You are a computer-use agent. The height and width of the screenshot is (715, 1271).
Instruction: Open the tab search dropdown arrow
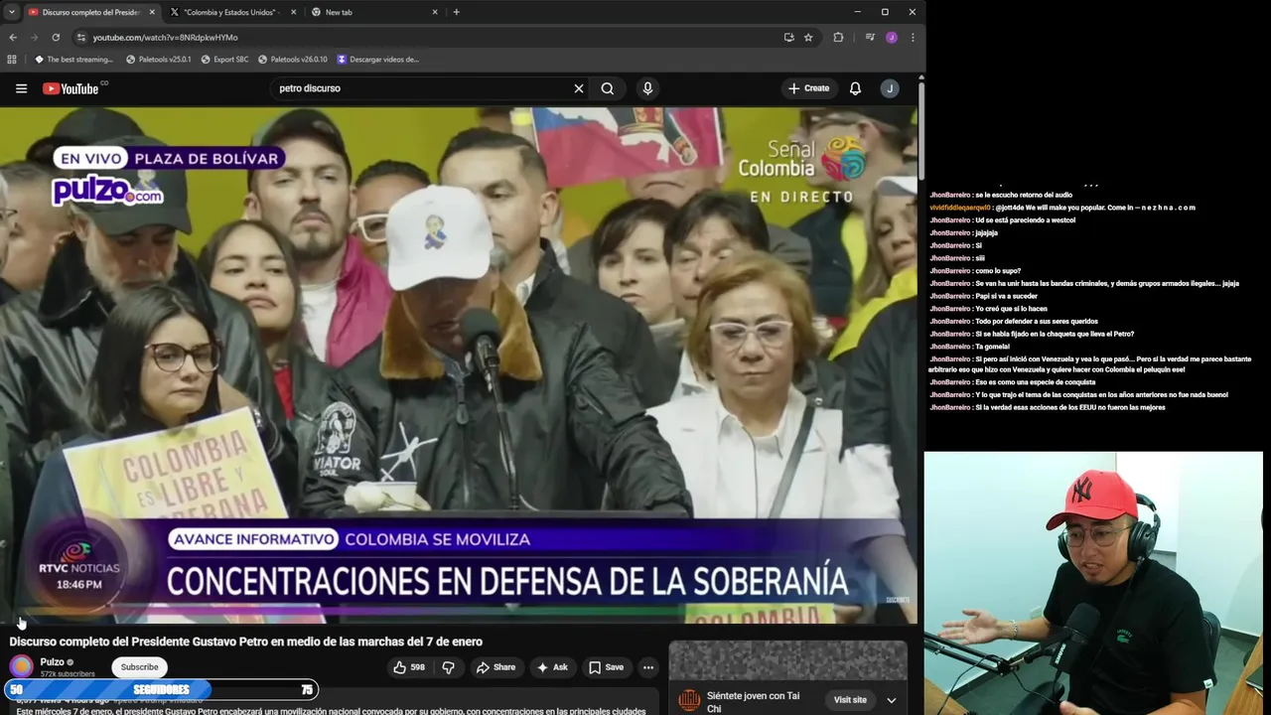click(x=12, y=12)
